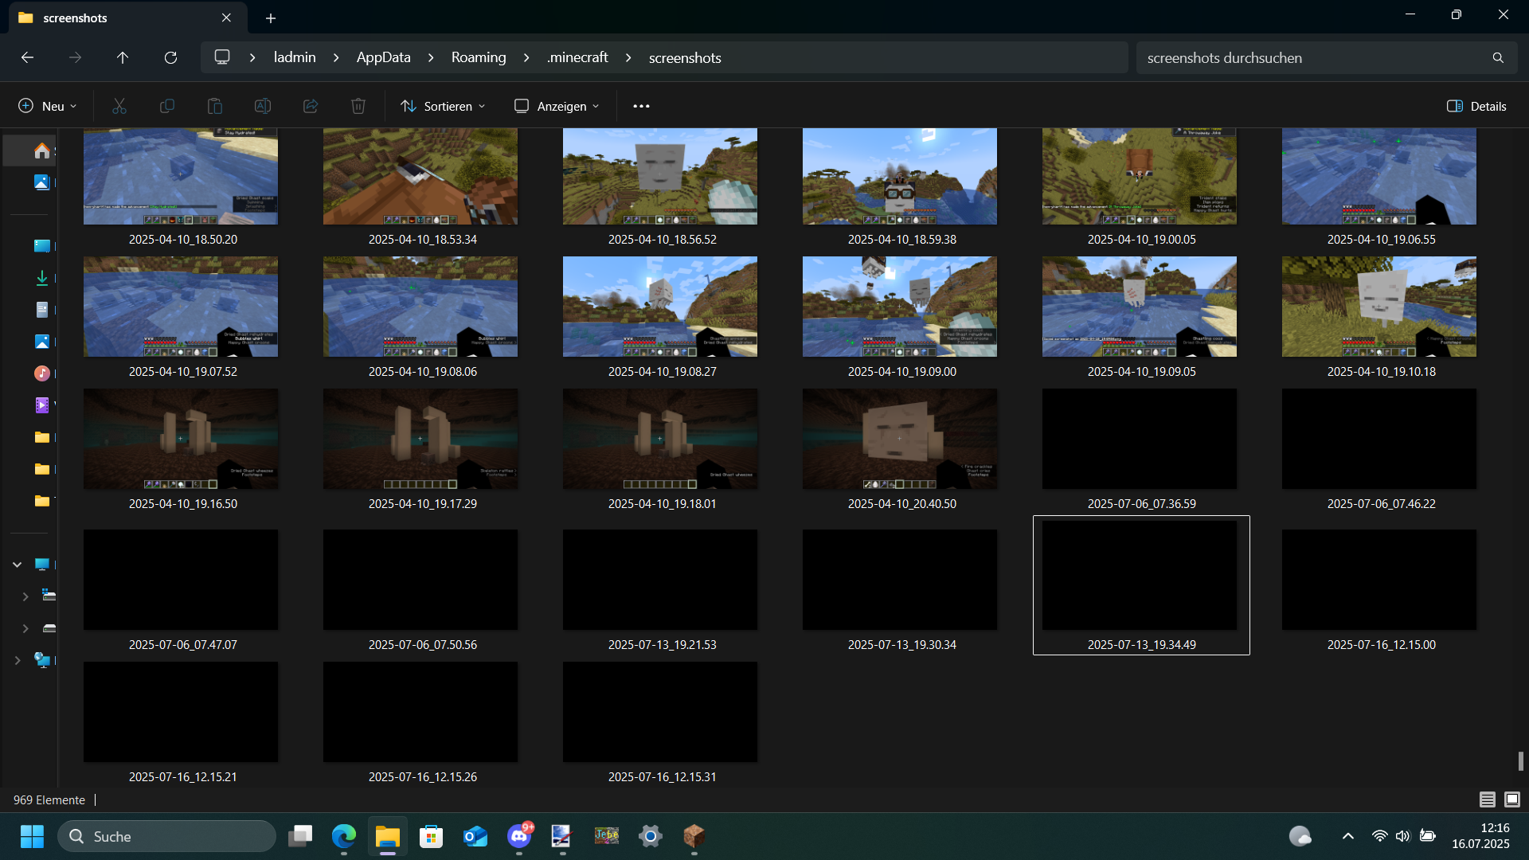Screen dimensions: 1529x860
Task: Select file name 2025-04-10_19.16.50
Action: pyautogui.click(x=183, y=503)
